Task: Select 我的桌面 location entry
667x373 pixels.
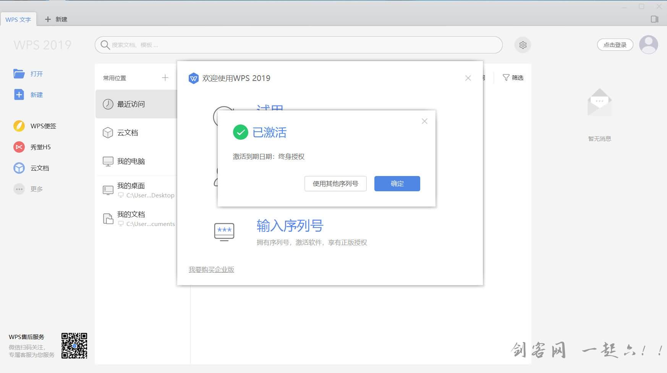Action: 136,190
